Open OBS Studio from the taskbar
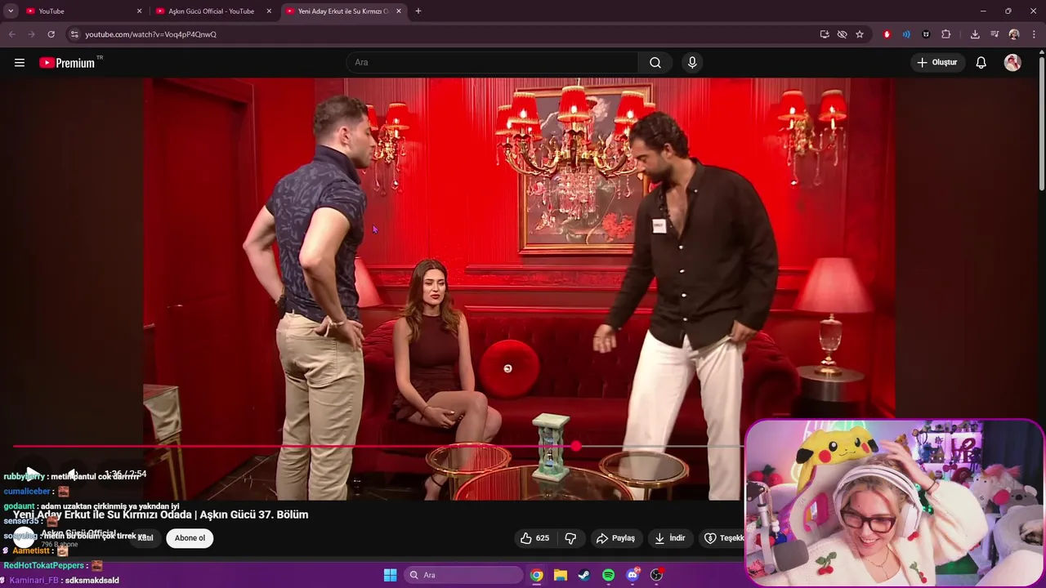This screenshot has height=588, width=1046. pyautogui.click(x=656, y=575)
